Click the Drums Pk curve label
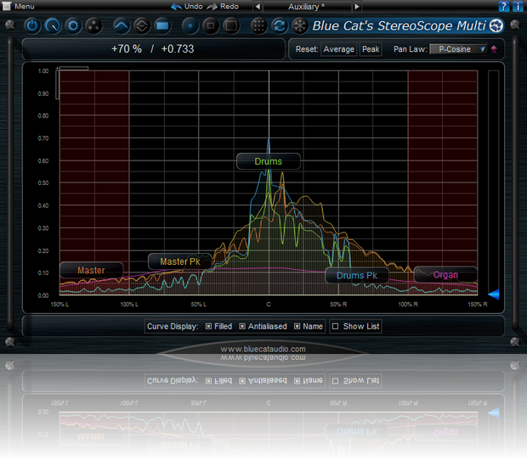 coord(357,276)
